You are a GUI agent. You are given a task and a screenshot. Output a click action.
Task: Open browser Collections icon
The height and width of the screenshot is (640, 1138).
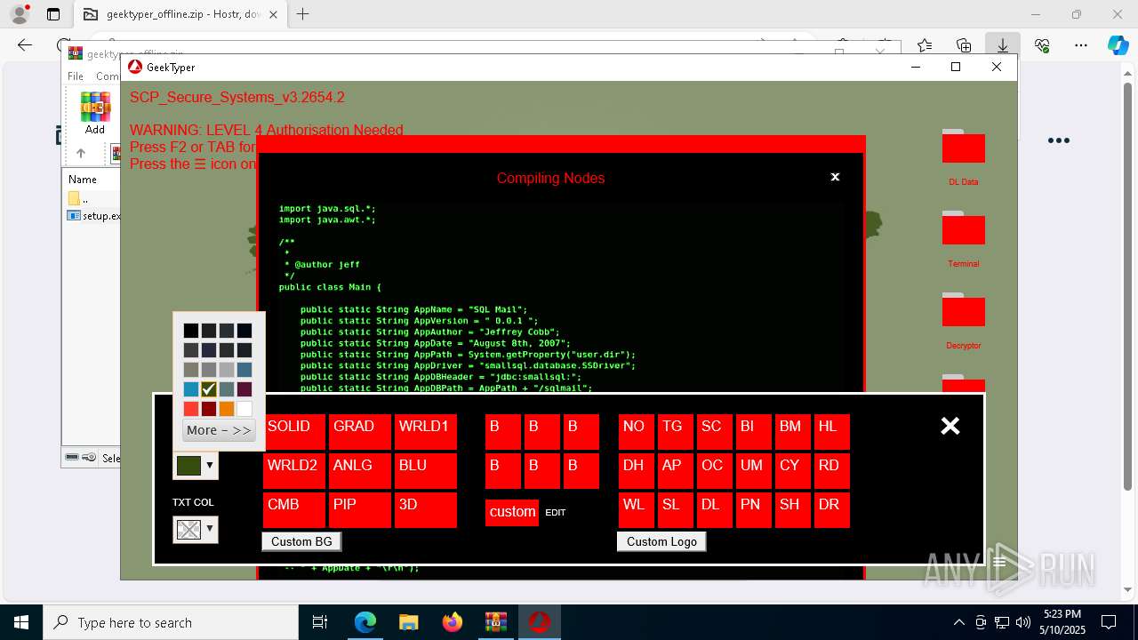(964, 45)
